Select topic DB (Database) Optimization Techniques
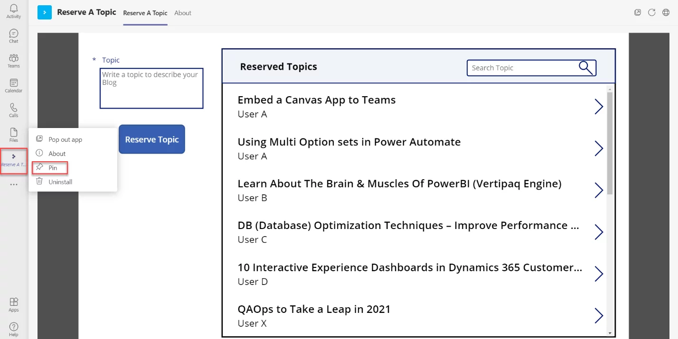 point(408,226)
